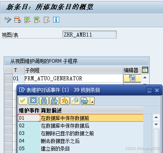Select event 01 在数据库中保存数据前
Screen dimensions: 163x153
(x=80, y=118)
